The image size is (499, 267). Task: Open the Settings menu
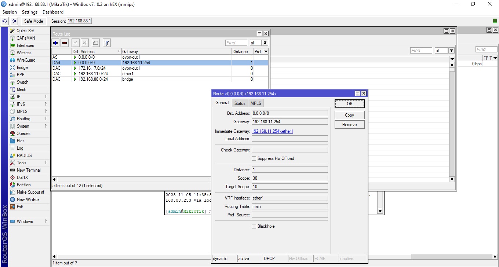30,12
